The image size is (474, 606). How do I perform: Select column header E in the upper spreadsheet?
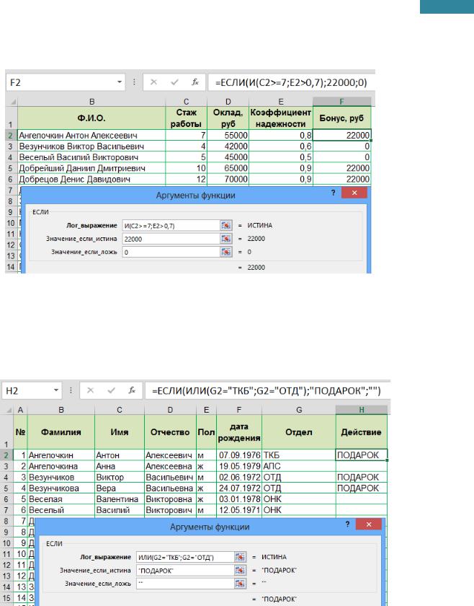(279, 102)
